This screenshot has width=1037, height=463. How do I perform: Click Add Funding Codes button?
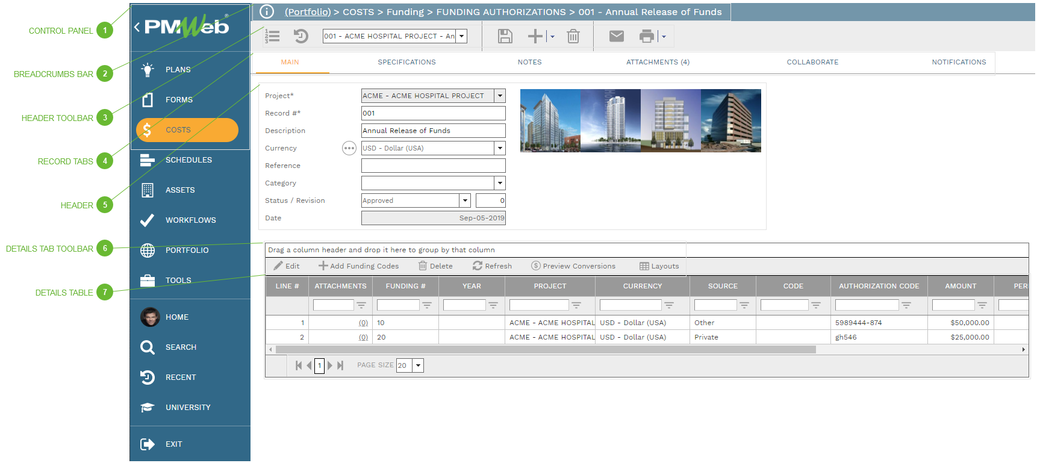point(358,266)
